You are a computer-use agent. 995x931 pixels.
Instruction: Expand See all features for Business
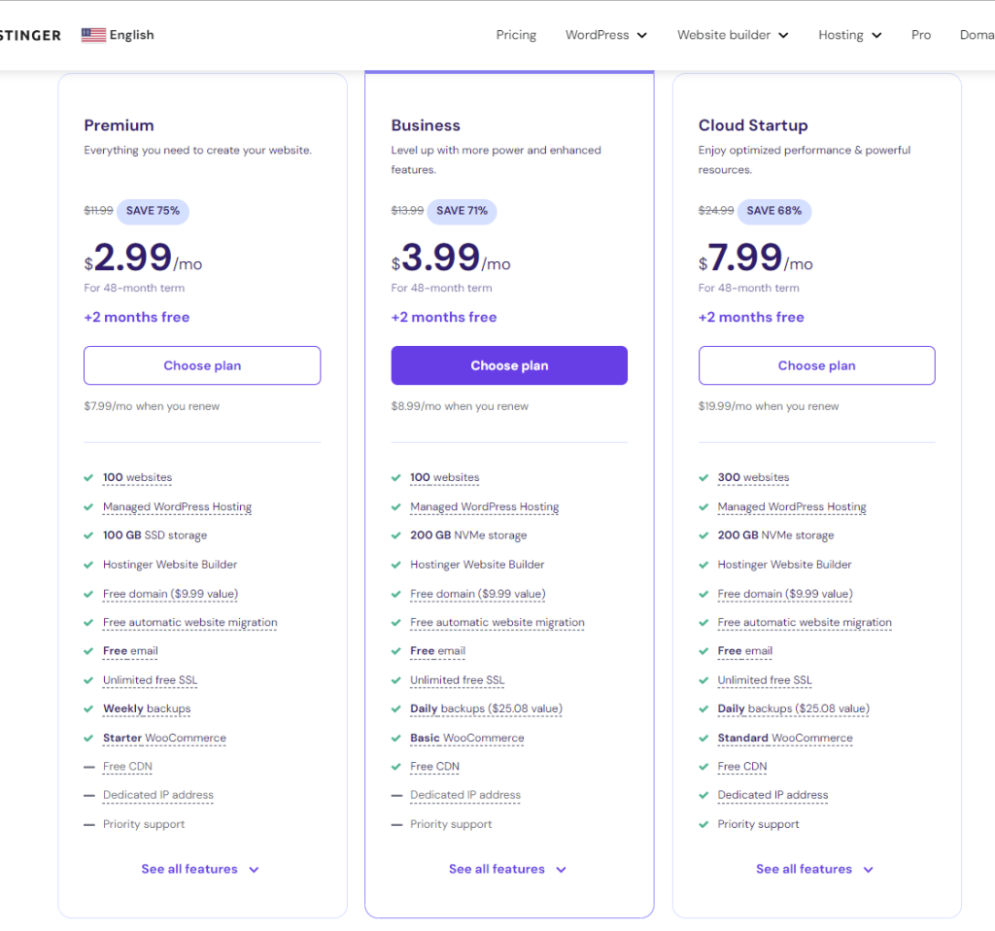[507, 869]
